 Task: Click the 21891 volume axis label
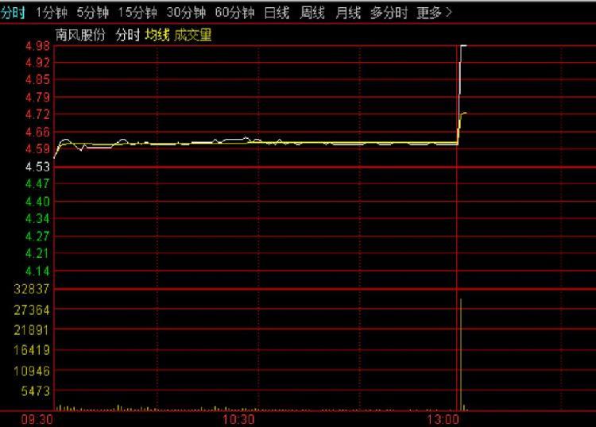click(x=32, y=330)
